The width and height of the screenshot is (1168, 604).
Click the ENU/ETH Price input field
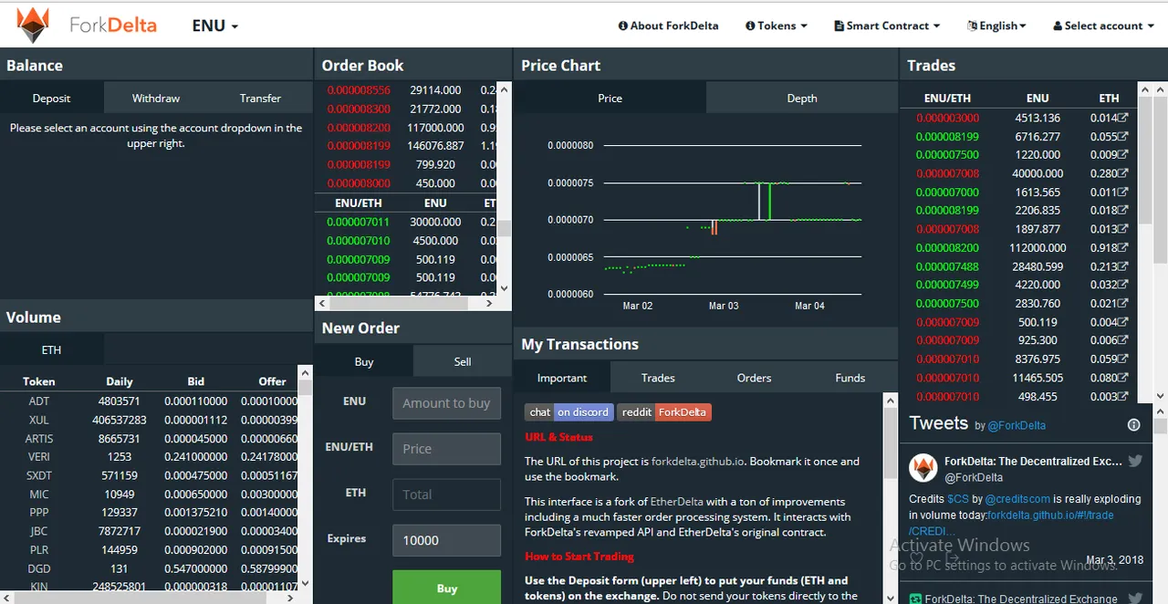pyautogui.click(x=446, y=449)
